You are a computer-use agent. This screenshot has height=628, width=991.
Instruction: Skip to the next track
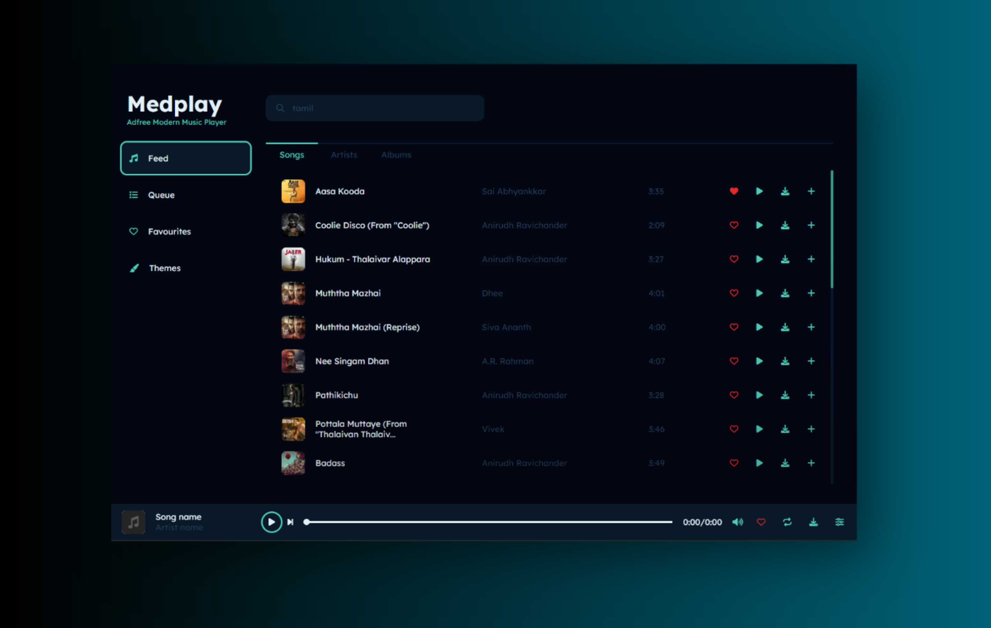coord(290,522)
